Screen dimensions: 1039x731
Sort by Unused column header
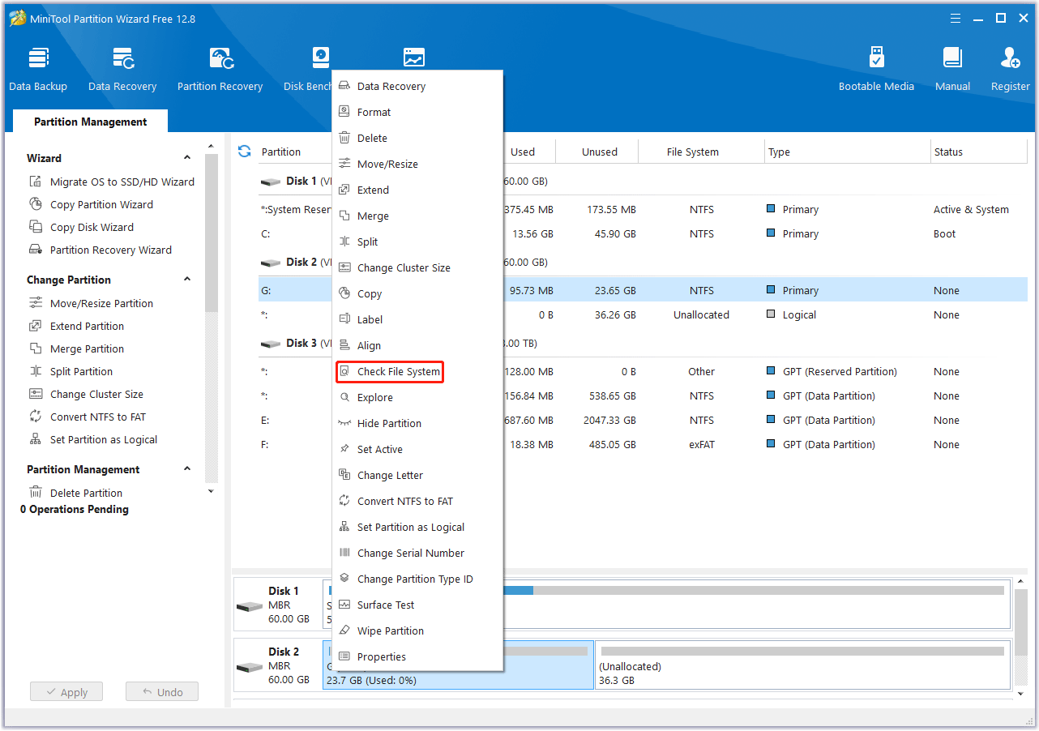tap(598, 152)
